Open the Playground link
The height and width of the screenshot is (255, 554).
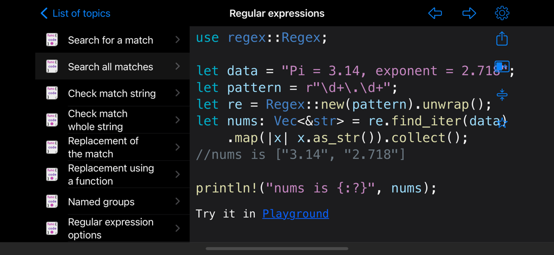tap(295, 214)
